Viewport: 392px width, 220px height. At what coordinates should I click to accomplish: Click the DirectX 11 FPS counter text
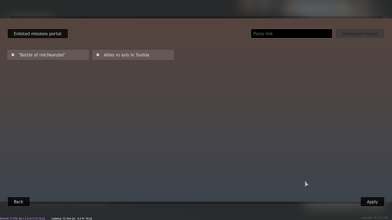tap(22, 218)
